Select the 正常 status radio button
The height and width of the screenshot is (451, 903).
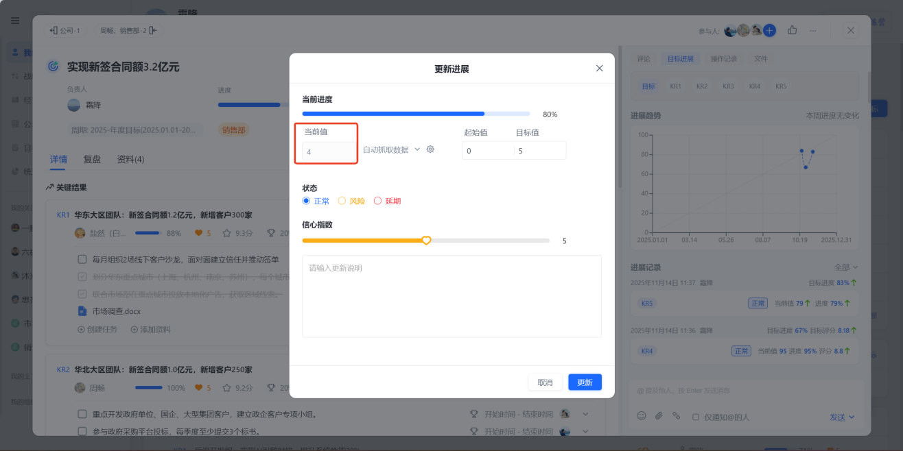point(306,201)
